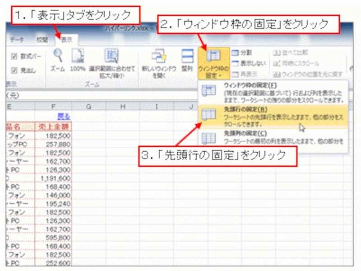Click the 再表示 unhide button
The image size is (361, 271).
point(245,74)
